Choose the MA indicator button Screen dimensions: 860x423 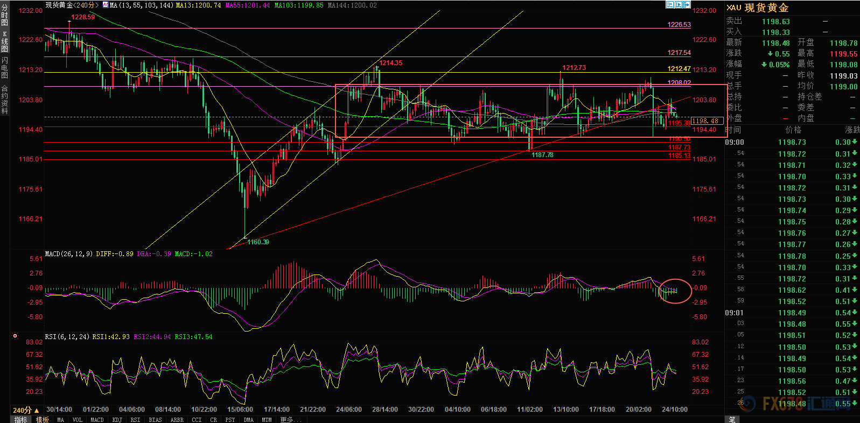61,420
